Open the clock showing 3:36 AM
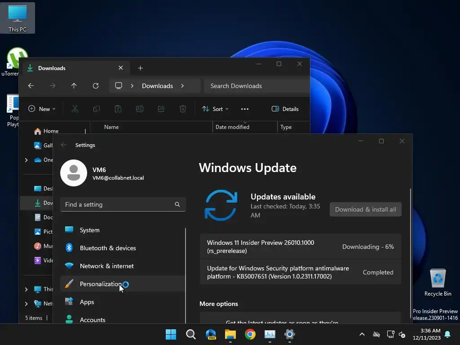Screen dimensions: 460x345 click(427, 334)
